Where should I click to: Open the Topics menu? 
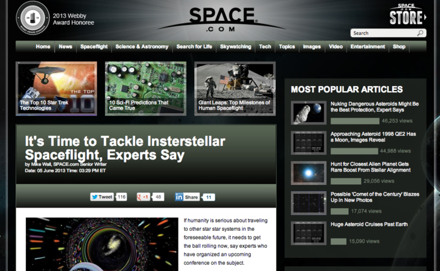tap(287, 47)
